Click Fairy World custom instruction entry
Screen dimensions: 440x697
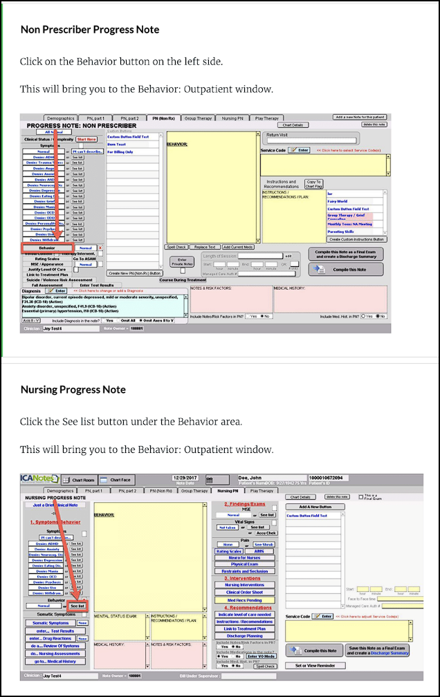coord(355,201)
